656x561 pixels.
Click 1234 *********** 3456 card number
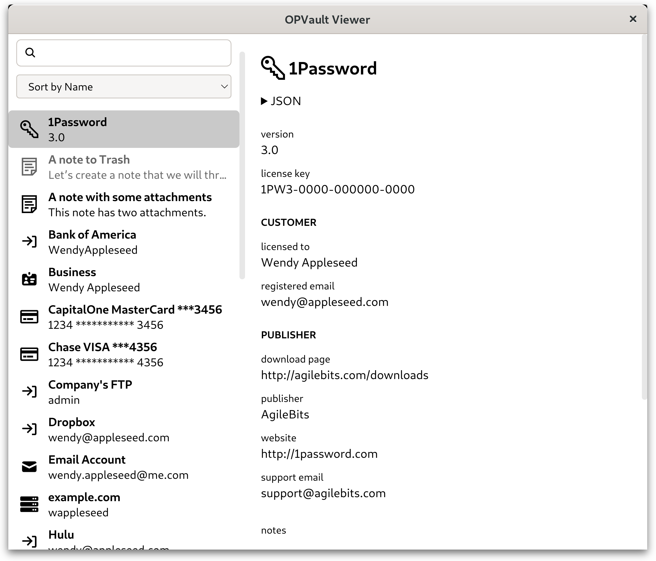[106, 325]
